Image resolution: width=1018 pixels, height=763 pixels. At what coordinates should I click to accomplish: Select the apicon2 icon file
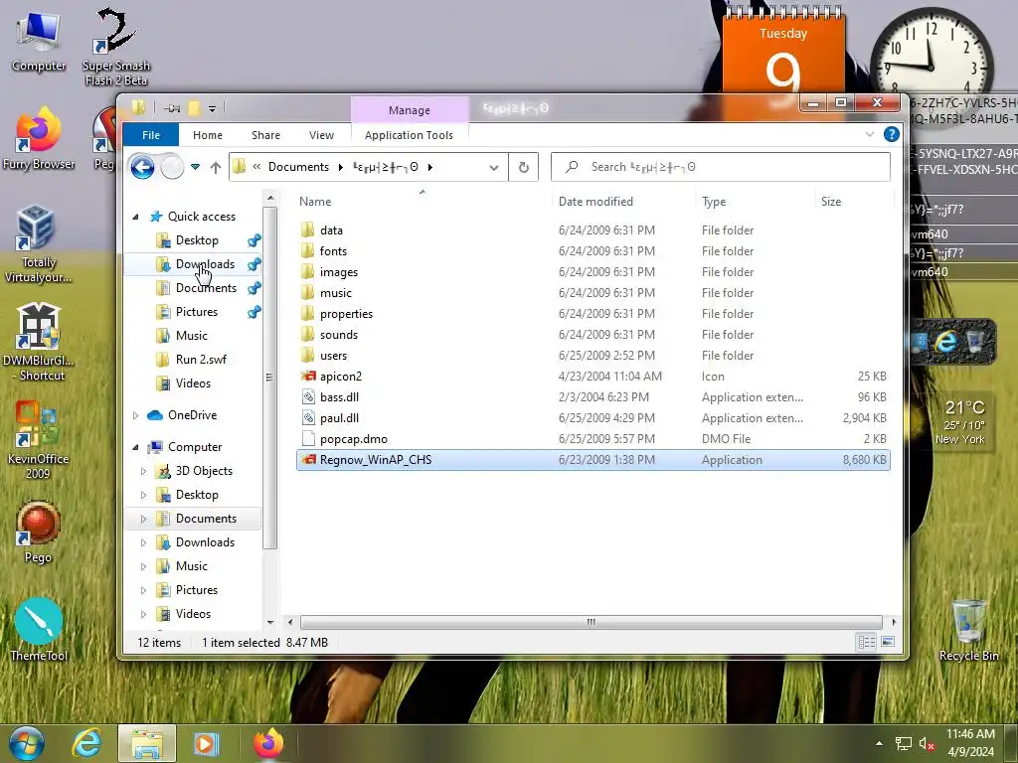point(593,377)
